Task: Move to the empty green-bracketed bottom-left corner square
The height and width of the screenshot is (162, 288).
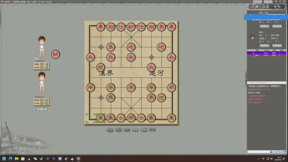Action: (91, 118)
